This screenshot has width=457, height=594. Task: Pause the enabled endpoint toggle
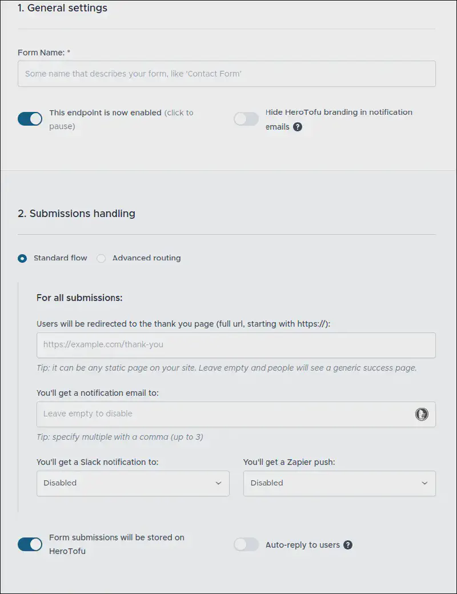[30, 119]
